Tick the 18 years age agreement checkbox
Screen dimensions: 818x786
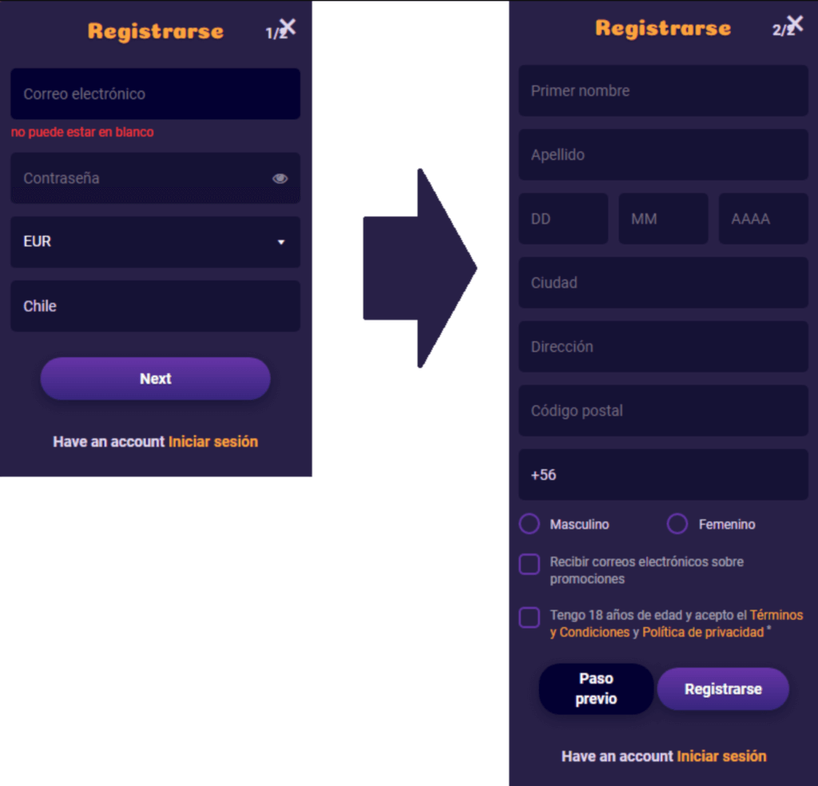click(530, 617)
